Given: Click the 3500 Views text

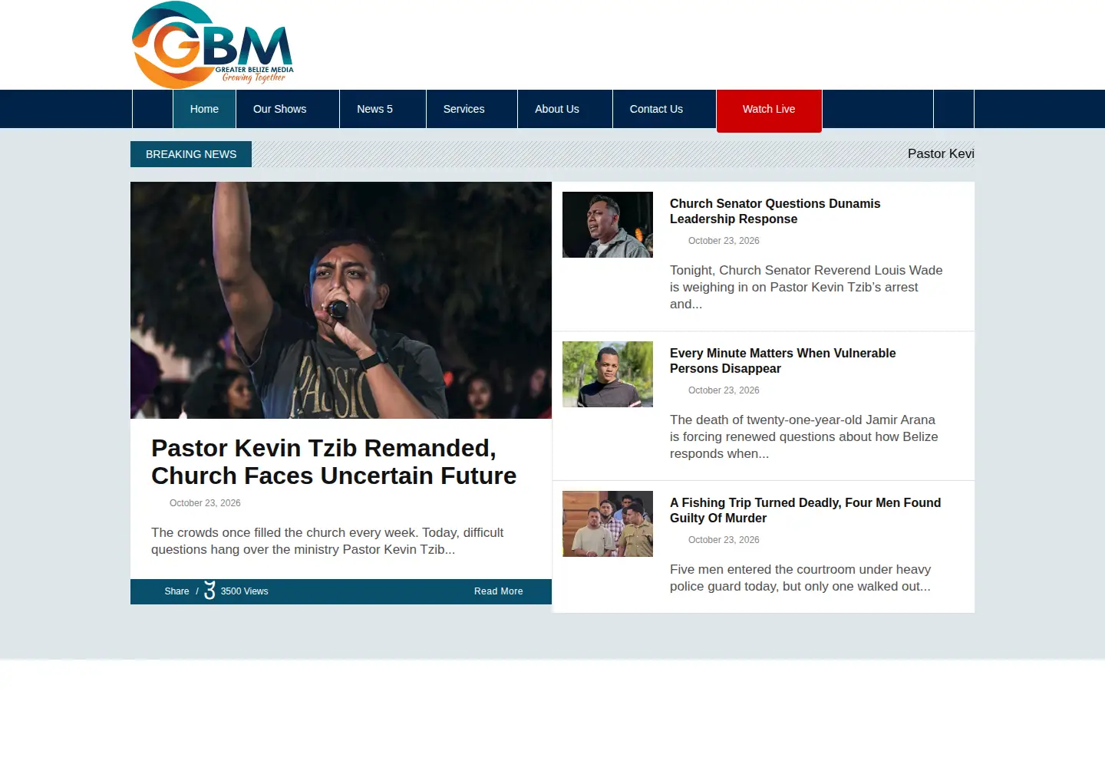Looking at the screenshot, I should (x=245, y=591).
